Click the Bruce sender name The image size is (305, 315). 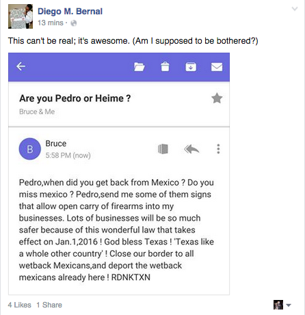pos(56,143)
